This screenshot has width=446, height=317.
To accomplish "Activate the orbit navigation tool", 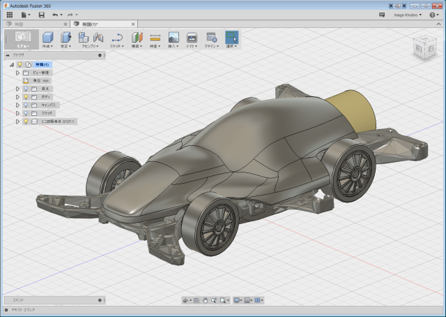I will (185, 300).
